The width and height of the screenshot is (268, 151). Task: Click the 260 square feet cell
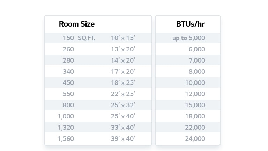tap(68, 49)
